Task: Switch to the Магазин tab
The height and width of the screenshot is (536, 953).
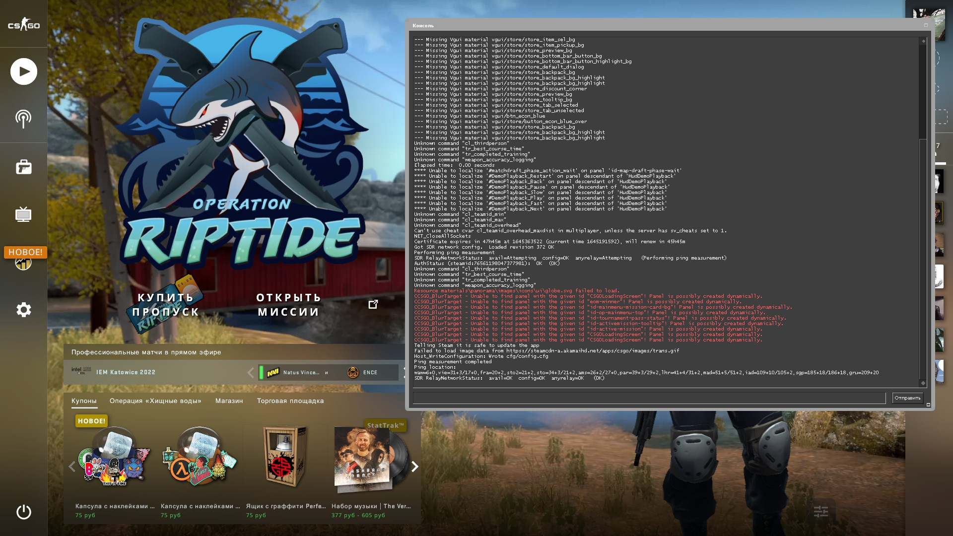Action: tap(229, 401)
